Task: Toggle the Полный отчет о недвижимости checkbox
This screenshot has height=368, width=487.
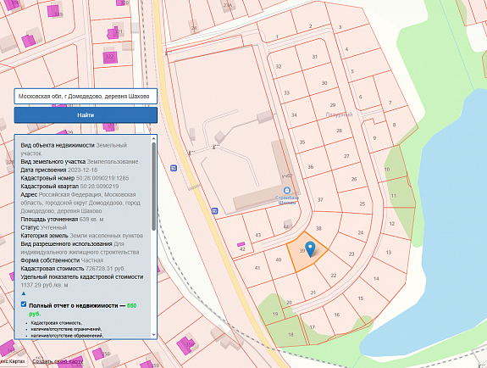Action: coord(24,304)
